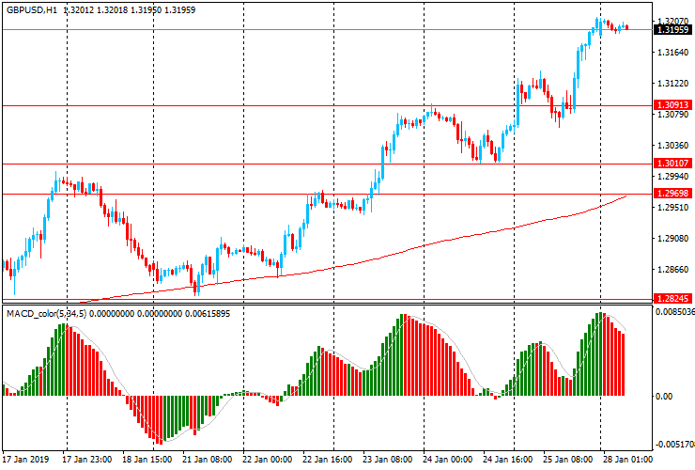Click the 23 Jan 08:00 time label
695x470 pixels.
[387, 460]
